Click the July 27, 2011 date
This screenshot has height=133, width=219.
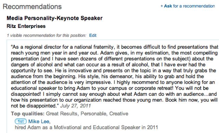pos(76,106)
